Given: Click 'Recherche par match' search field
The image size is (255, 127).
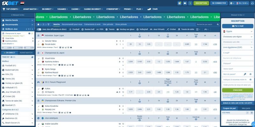Looking at the screenshot, I should 206,24.
